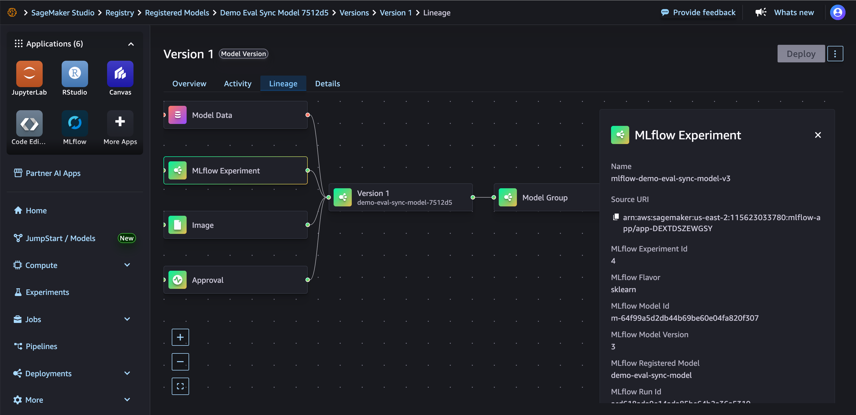Launch the MLflow application
This screenshot has height=415, width=856.
75,123
